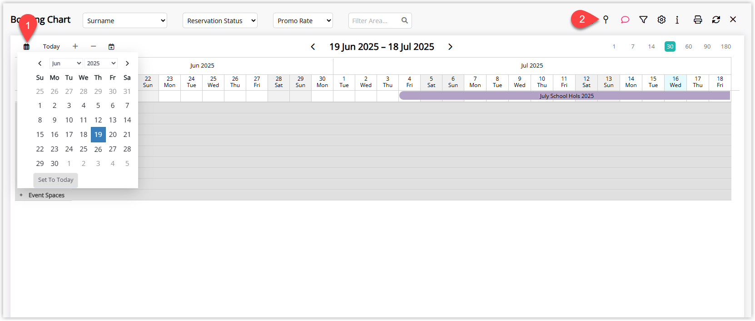Click the 26 Thu column header
The image size is (755, 321).
[x=235, y=82]
